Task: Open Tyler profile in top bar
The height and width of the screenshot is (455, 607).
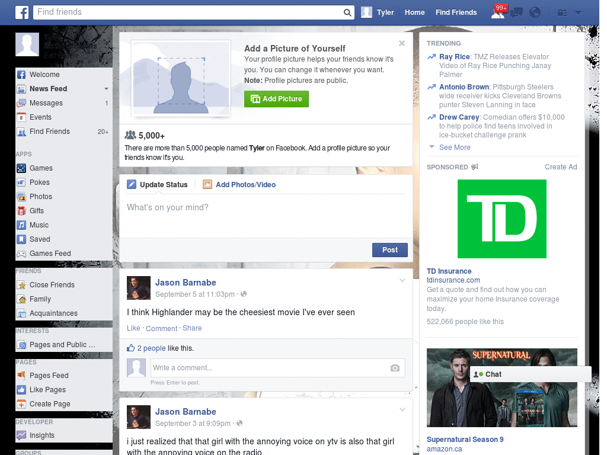Action: pos(378,12)
